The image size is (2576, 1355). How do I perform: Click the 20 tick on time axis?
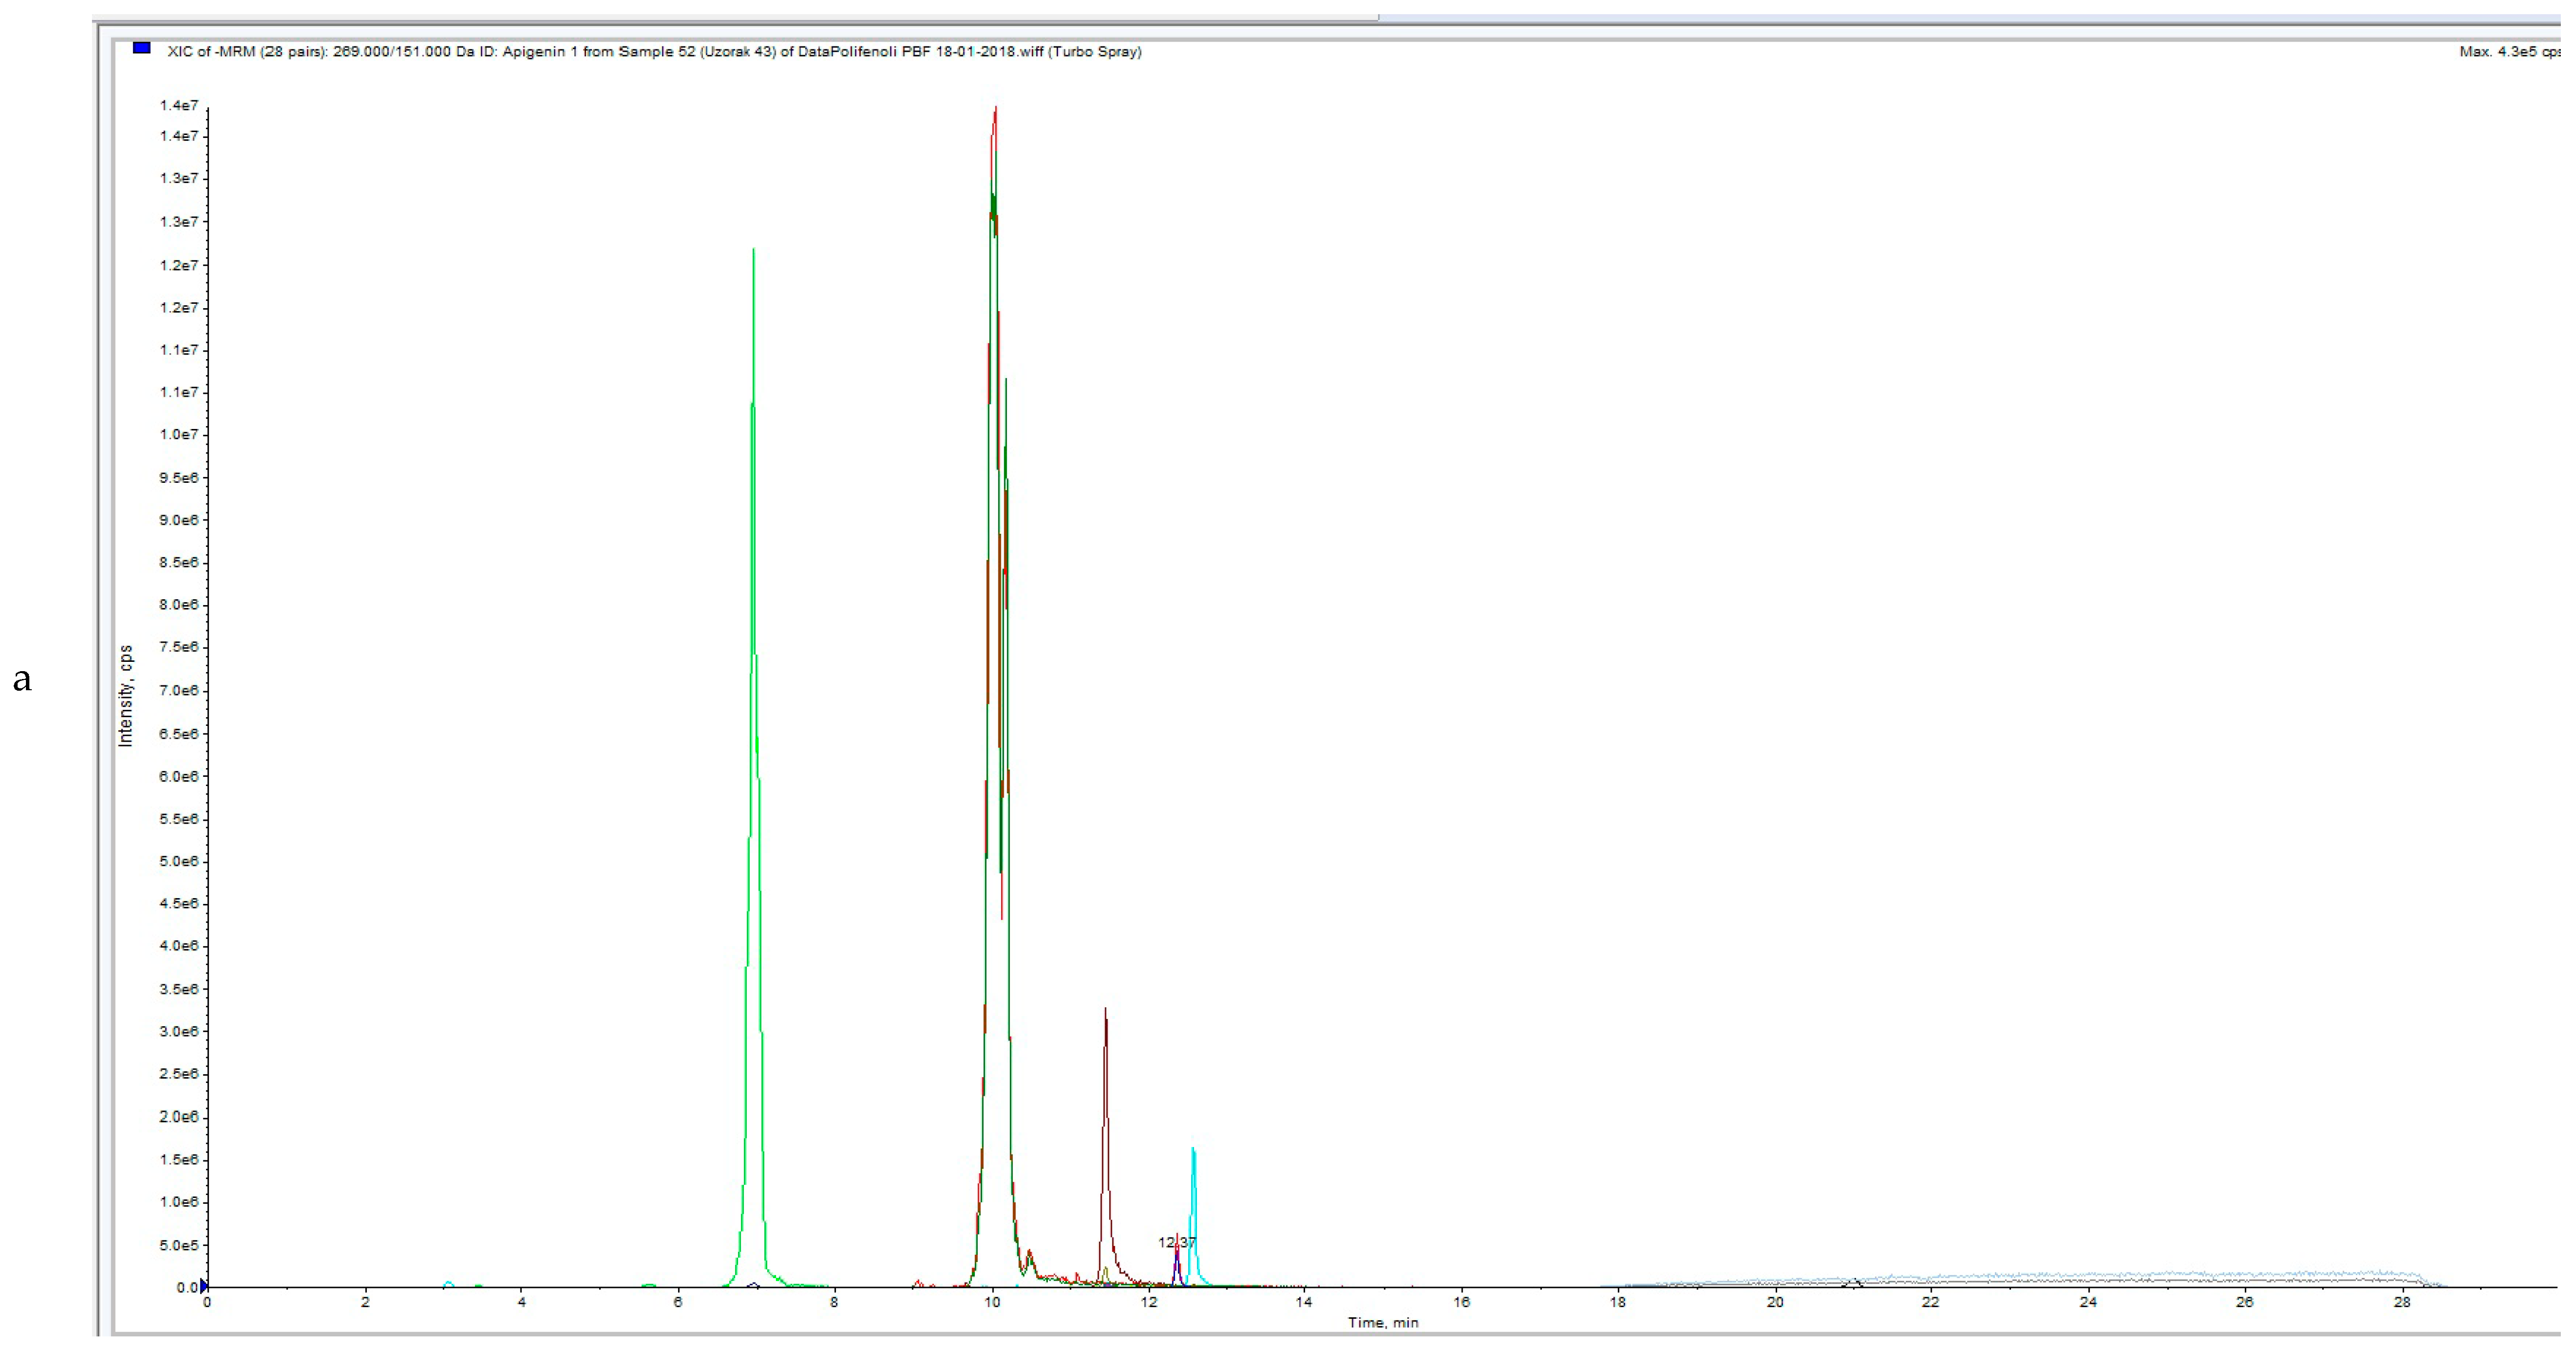click(1775, 1302)
